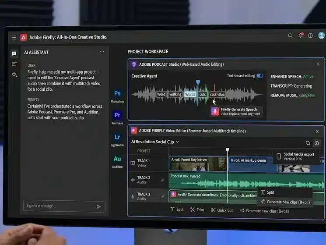Open the second chat history sidebar icon
This screenshot has width=326, height=245.
[14, 64]
